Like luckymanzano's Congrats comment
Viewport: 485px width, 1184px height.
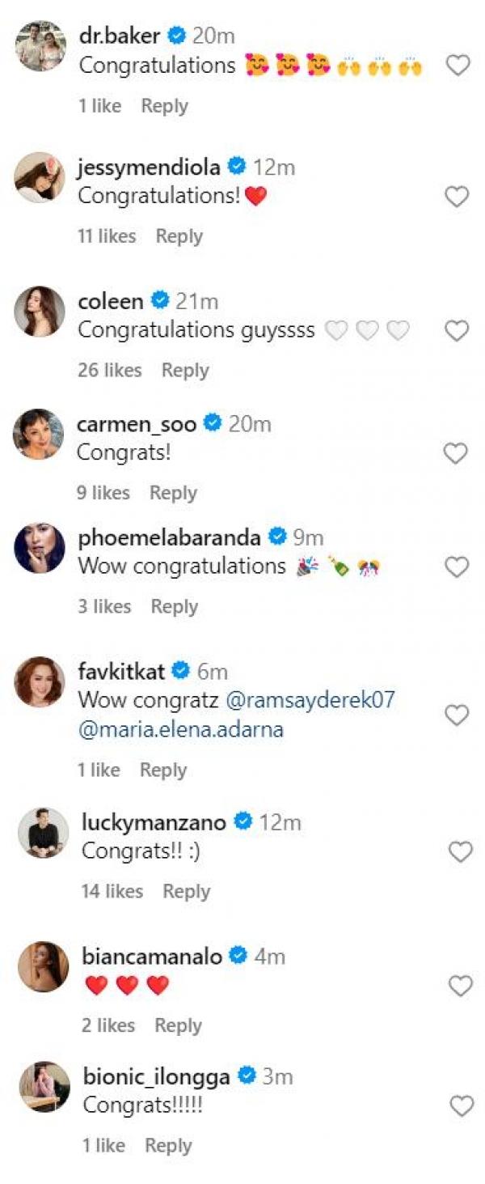[460, 851]
